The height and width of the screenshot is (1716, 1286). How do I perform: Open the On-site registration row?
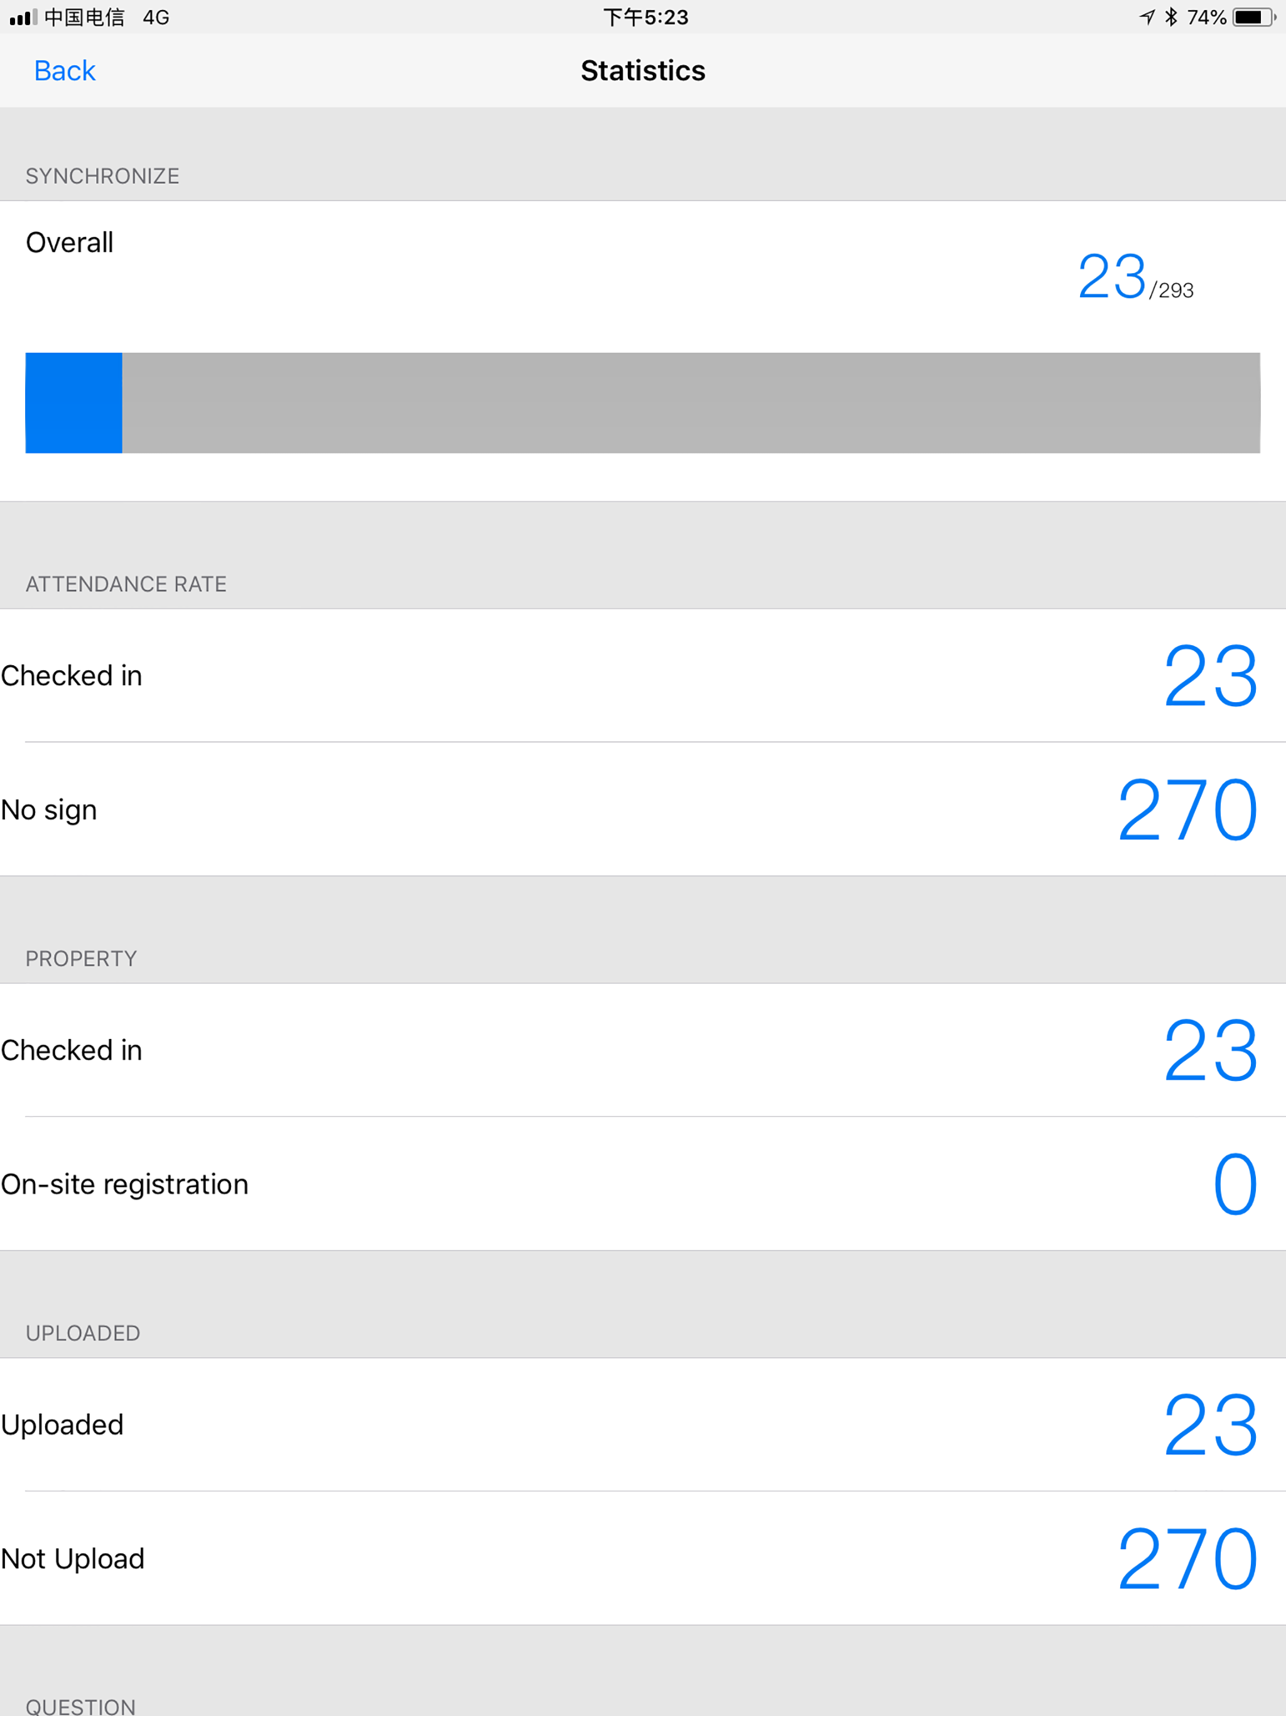[x=643, y=1184]
